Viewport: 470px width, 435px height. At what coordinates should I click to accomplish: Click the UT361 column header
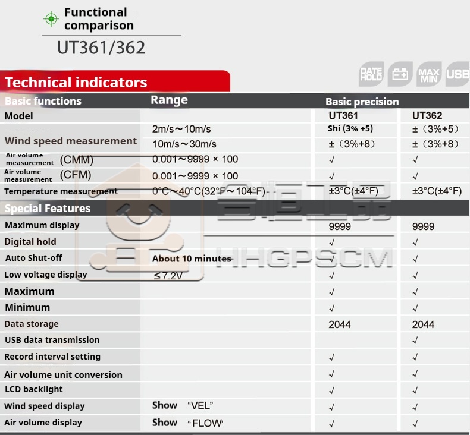[343, 116]
